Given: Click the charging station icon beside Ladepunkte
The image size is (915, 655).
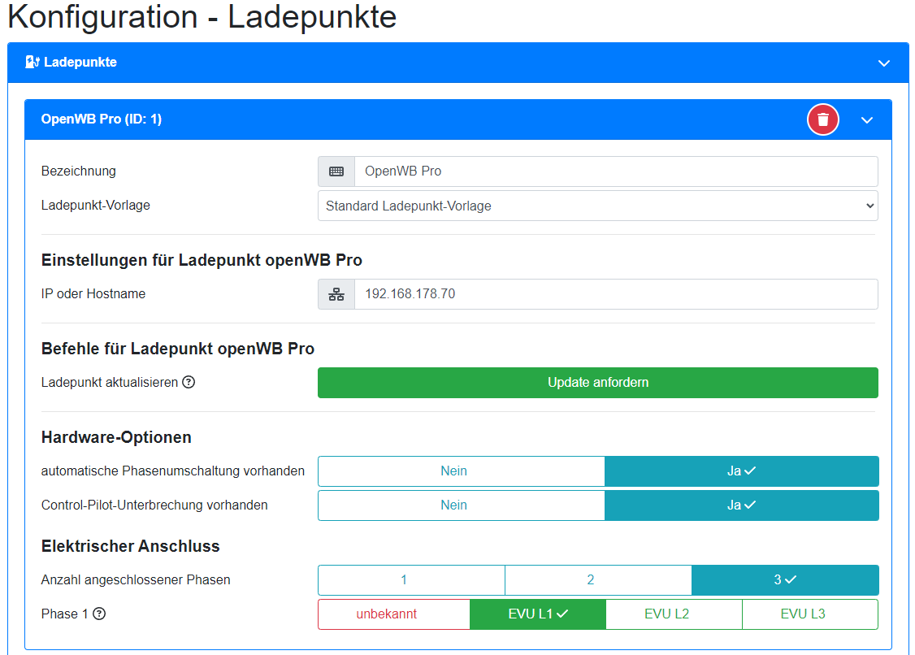Looking at the screenshot, I should pyautogui.click(x=33, y=62).
